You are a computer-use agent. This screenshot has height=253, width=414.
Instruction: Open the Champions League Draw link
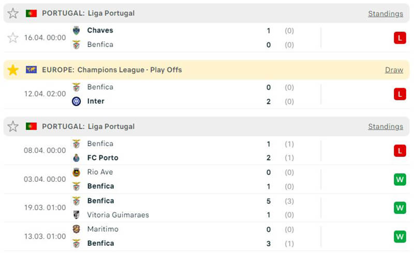[x=394, y=70]
